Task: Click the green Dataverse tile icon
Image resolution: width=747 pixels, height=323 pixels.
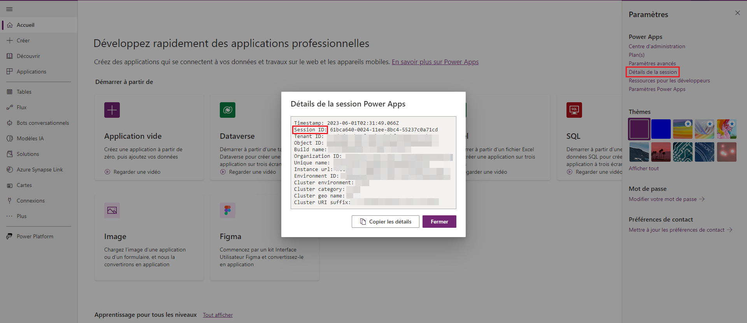Action: coord(228,110)
